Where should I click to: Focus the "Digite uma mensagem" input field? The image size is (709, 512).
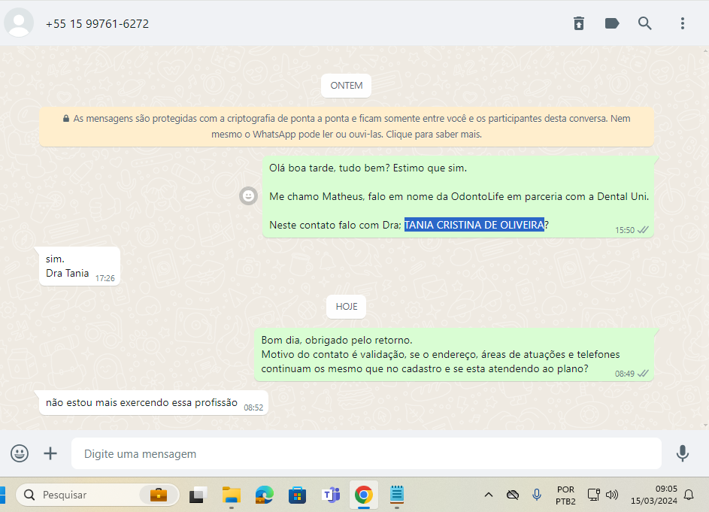pos(366,453)
